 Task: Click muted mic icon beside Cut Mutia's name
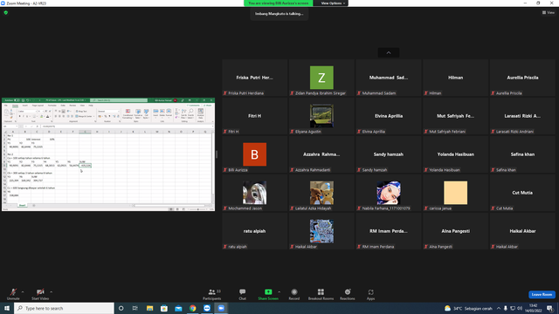[493, 208]
